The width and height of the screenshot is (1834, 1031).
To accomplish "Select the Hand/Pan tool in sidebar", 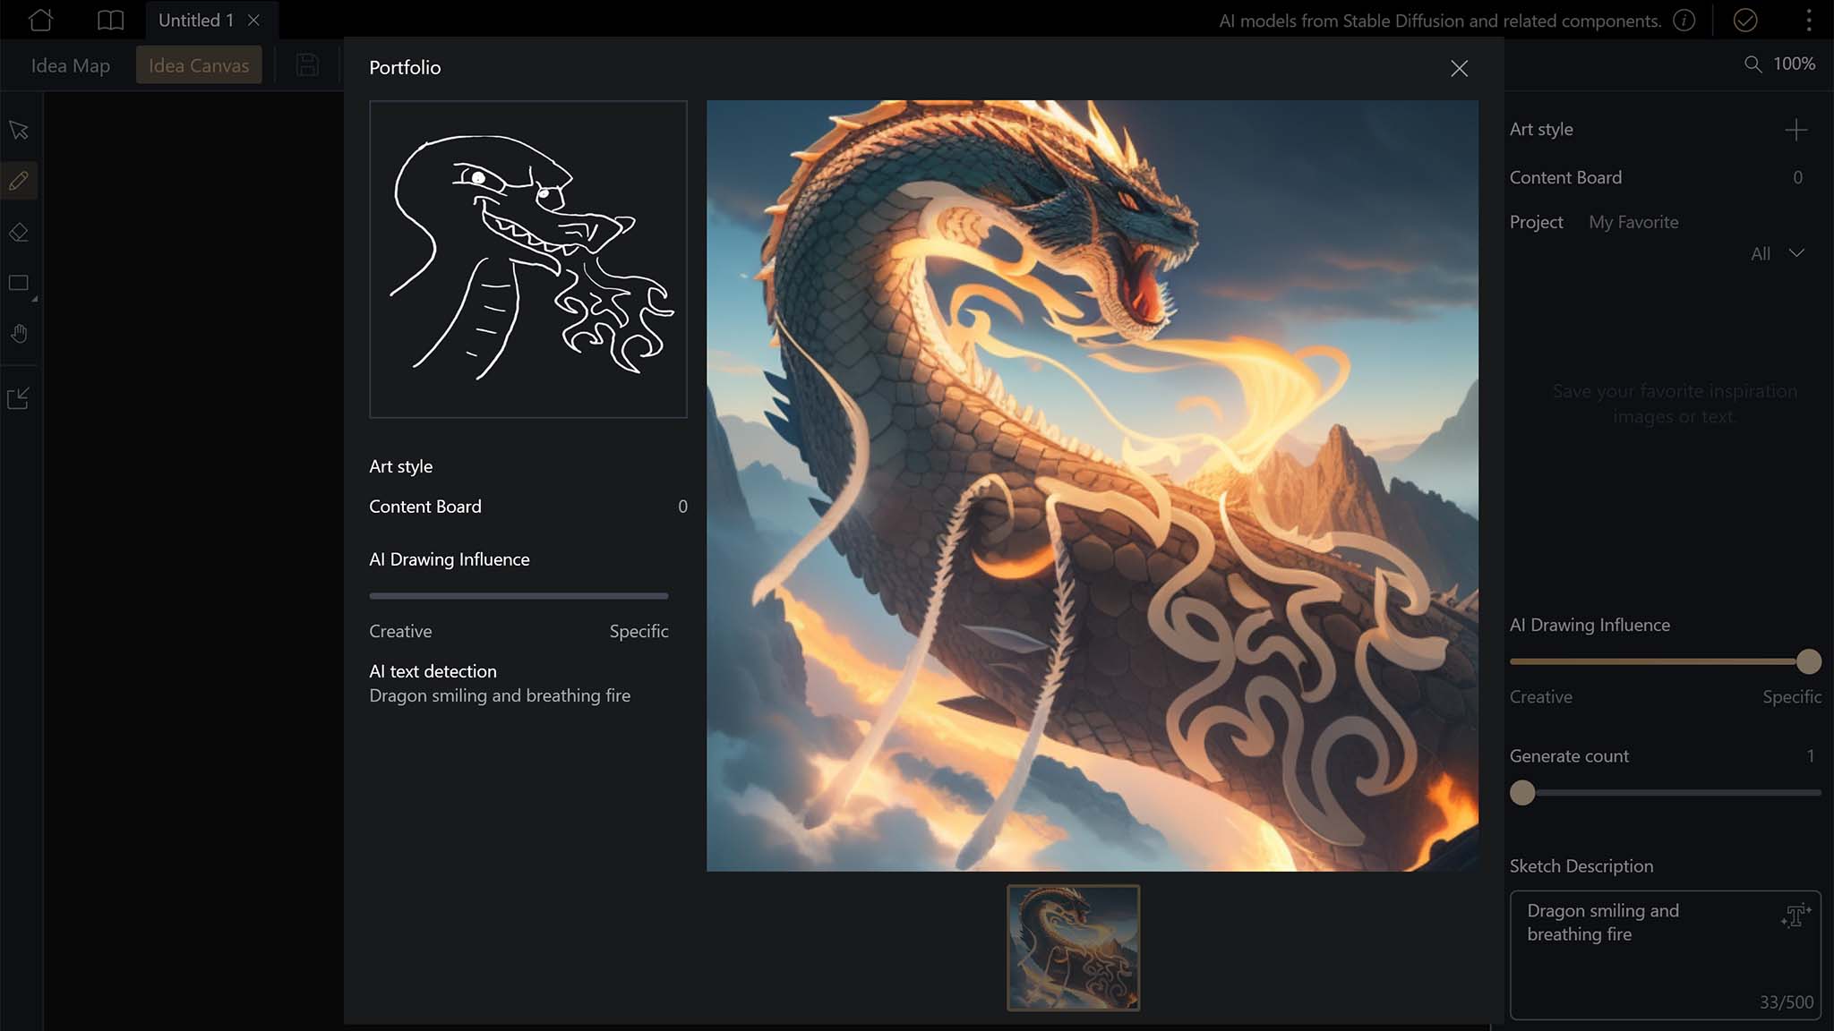I will pyautogui.click(x=18, y=334).
